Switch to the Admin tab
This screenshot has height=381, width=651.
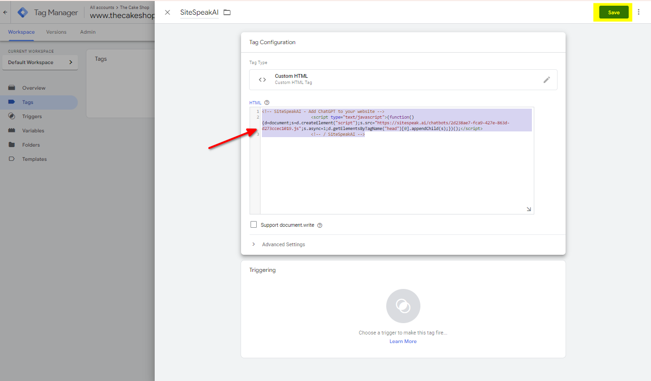(88, 32)
